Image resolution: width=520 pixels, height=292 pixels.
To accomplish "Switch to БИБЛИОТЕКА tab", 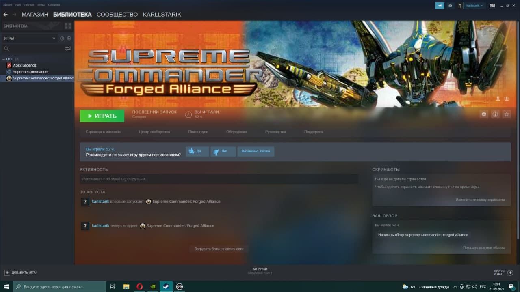I will coord(72,15).
